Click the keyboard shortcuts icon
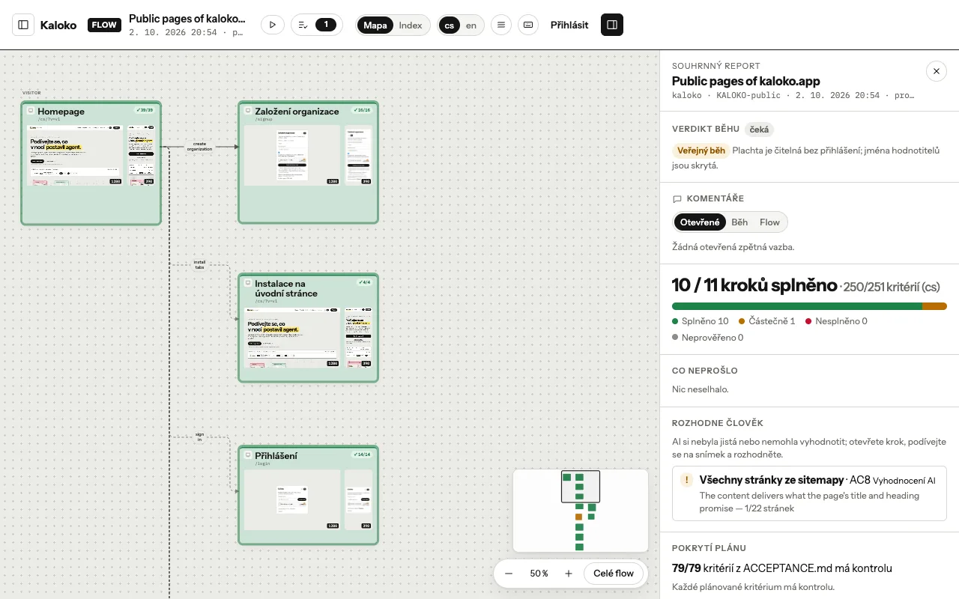Image resolution: width=959 pixels, height=599 pixels. click(528, 25)
